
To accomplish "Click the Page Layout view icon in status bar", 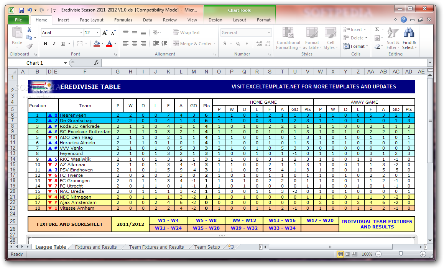I will tap(347, 254).
